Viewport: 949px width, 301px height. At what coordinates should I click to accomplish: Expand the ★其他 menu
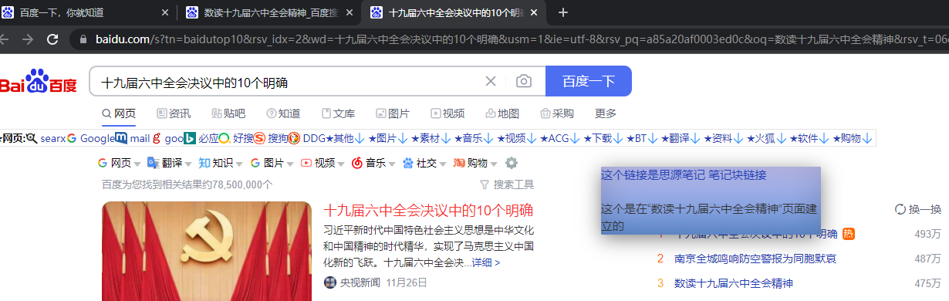click(345, 139)
